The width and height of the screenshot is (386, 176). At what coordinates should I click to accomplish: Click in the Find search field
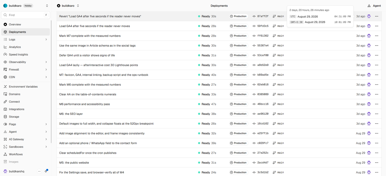(26, 15)
